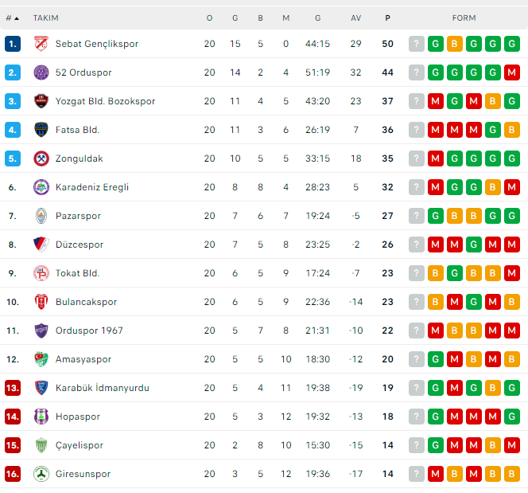Click the Zonguldak club logo
528x493 pixels.
[x=41, y=158]
